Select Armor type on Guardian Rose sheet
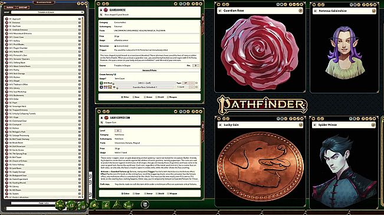The image size is (384, 215). point(145,97)
